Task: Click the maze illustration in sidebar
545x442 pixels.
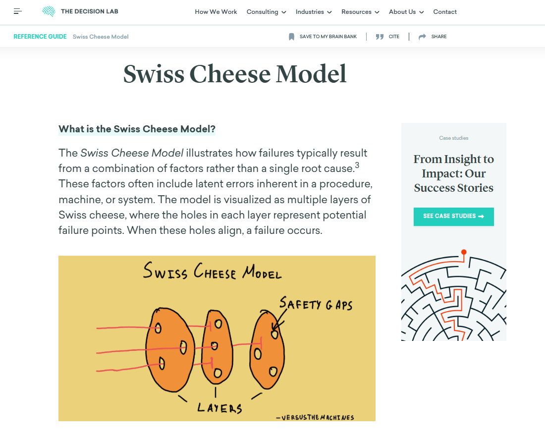Action: [453, 297]
